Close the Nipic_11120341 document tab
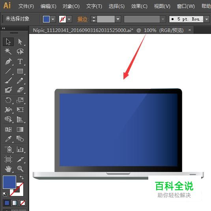This screenshot has width=211, height=211. [x=190, y=30]
